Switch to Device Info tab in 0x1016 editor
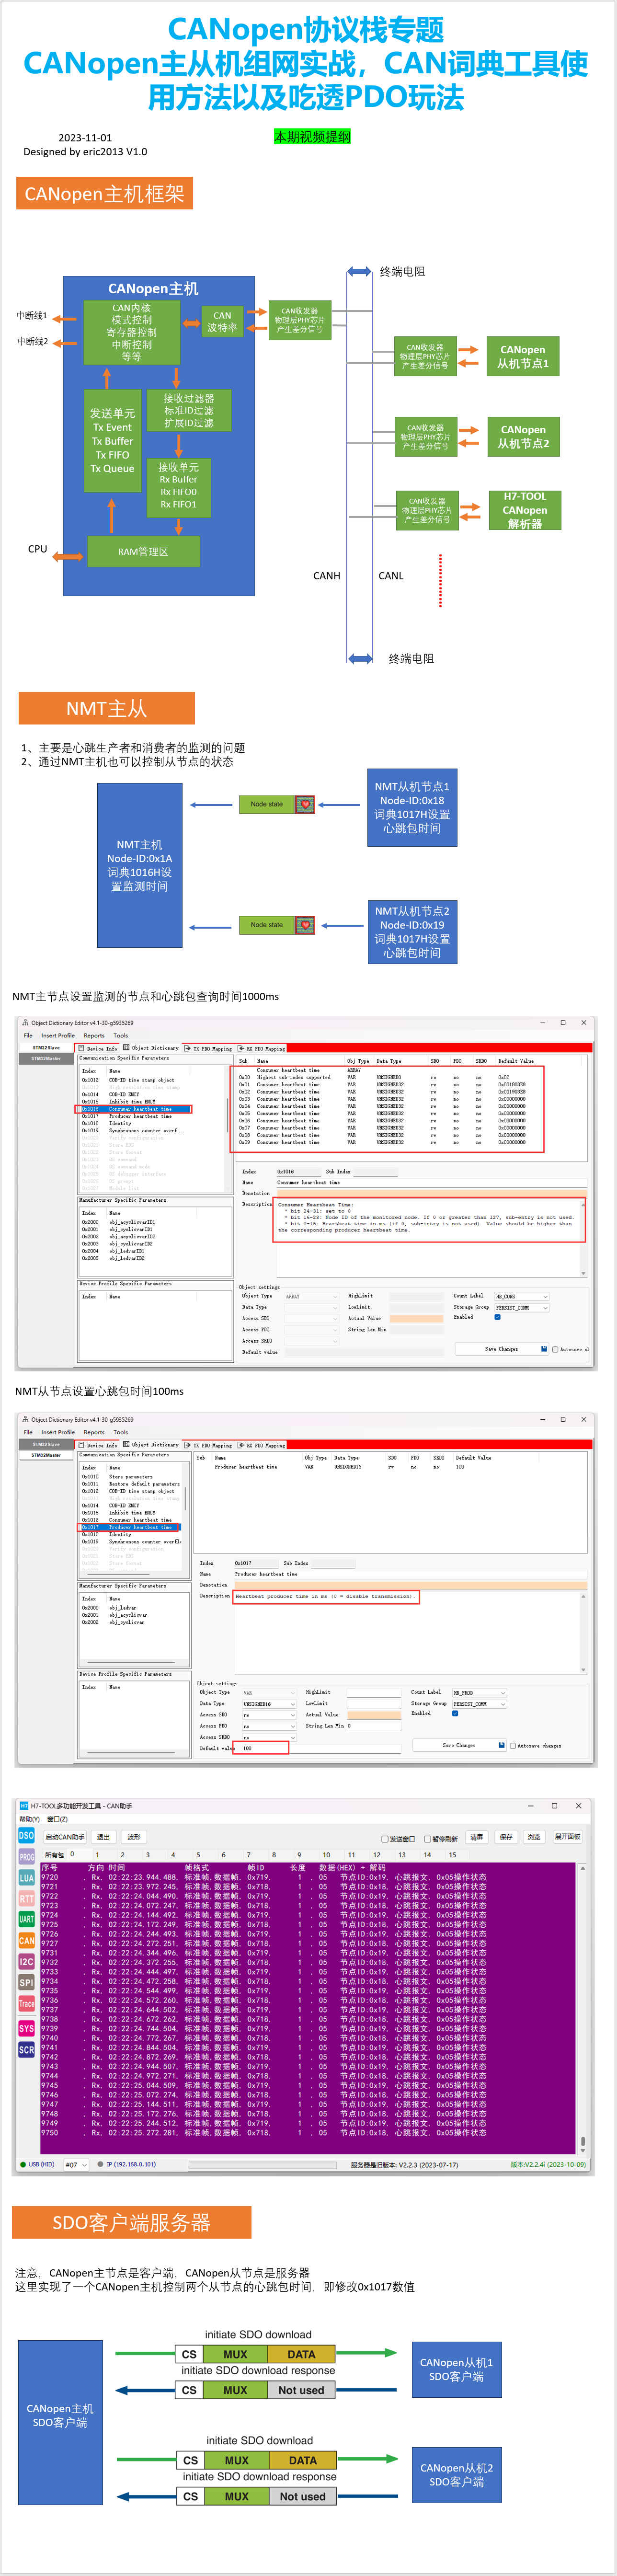 [x=98, y=1048]
